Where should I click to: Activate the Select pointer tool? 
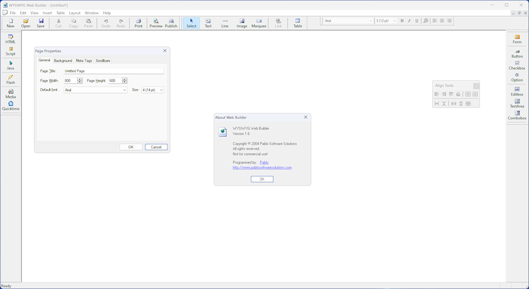191,23
